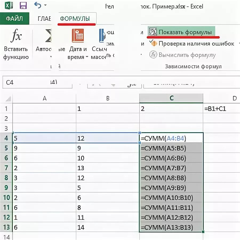Click cell A4 with value 5
Viewport: 240px width, 240px height.
pos(44,138)
